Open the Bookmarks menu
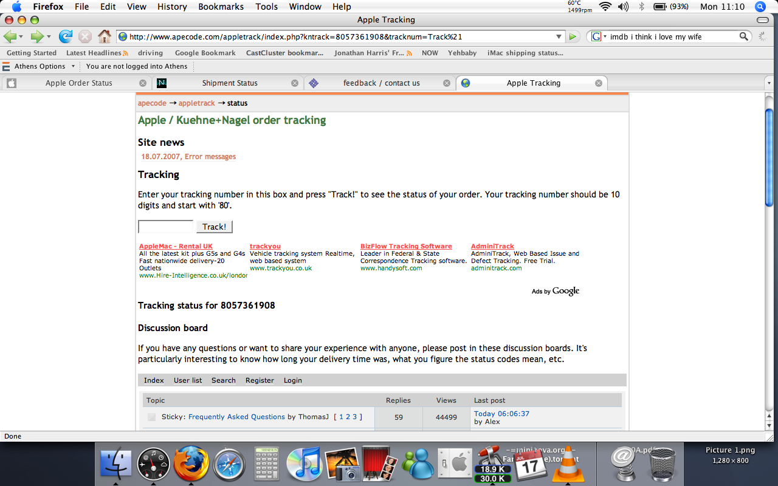This screenshot has height=486, width=778. point(221,7)
